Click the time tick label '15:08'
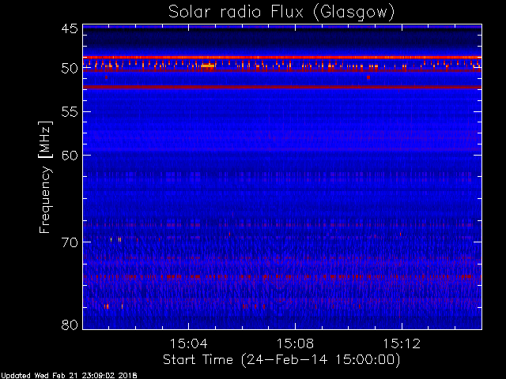The image size is (506, 379). tap(295, 343)
